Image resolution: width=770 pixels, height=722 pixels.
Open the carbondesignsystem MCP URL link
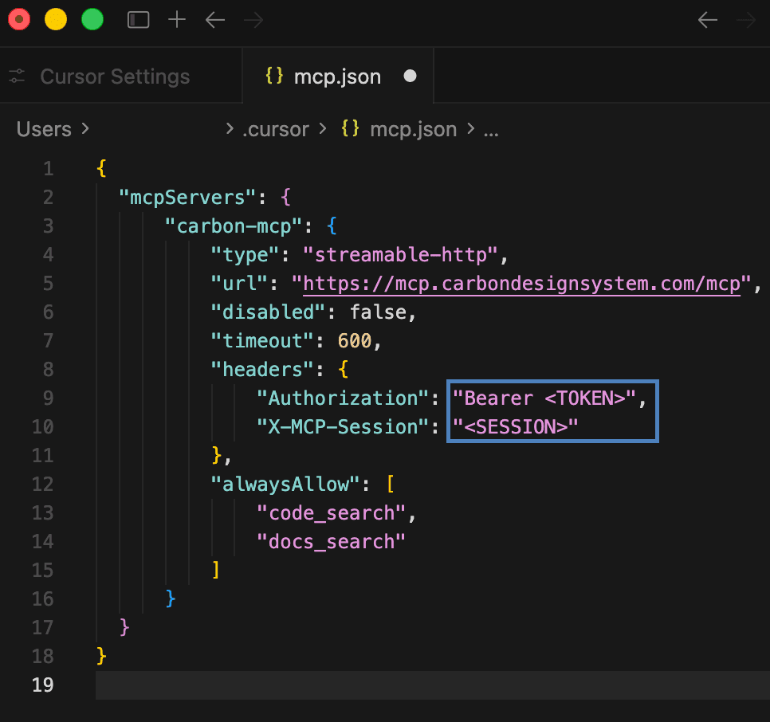click(x=522, y=283)
